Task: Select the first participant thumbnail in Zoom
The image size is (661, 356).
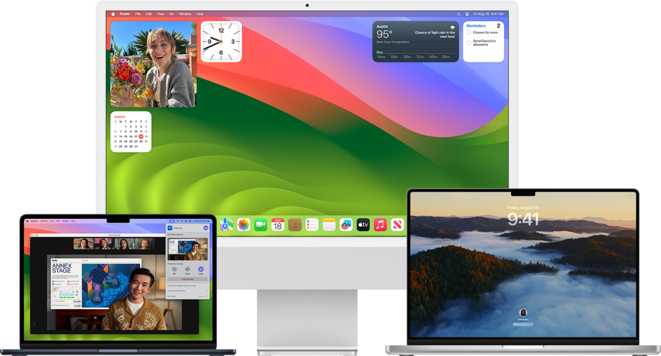Action: click(x=83, y=244)
